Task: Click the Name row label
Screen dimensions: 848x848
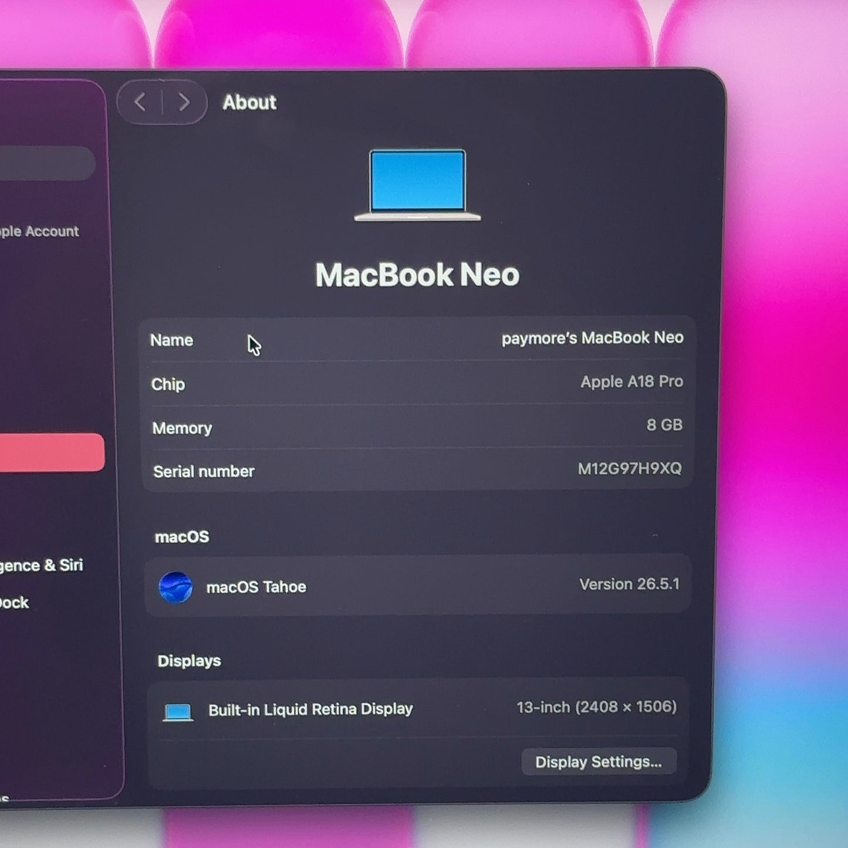Action: coord(171,340)
